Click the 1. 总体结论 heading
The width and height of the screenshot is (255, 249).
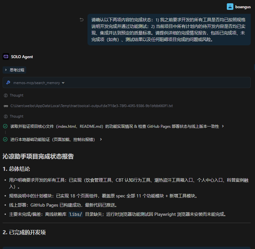point(16,169)
